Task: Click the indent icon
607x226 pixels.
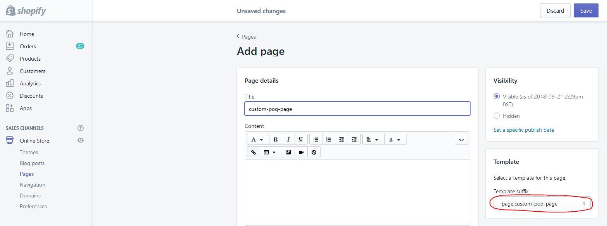Action: pos(354,139)
